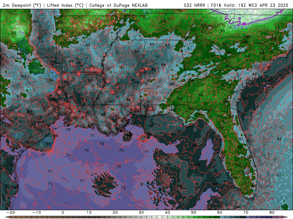Select the 'College of DuPage NEXLAB' text
Image resolution: width=293 pixels, height=219 pixels.
(x=118, y=5)
